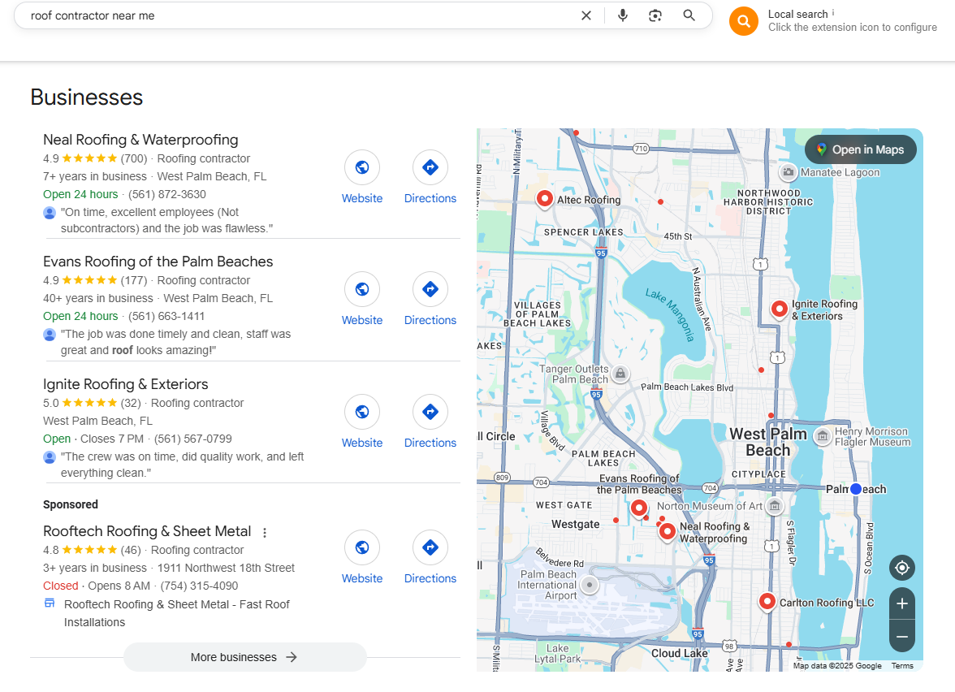The width and height of the screenshot is (955, 692).
Task: Click the magnifying glass search icon
Action: (x=689, y=15)
